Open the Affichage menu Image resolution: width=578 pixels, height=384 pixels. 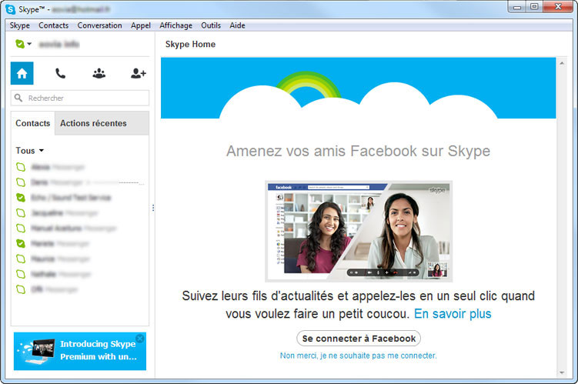(x=175, y=25)
